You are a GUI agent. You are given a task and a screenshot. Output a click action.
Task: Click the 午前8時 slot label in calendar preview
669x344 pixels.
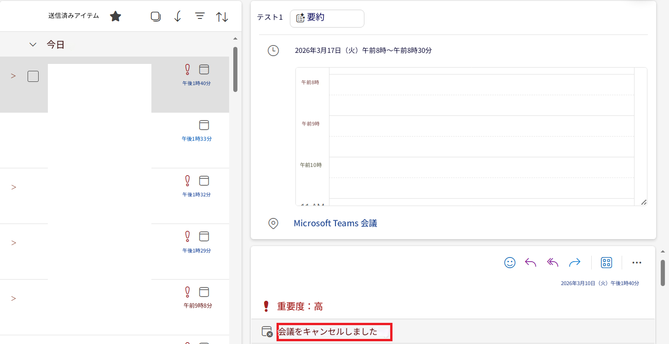click(310, 82)
